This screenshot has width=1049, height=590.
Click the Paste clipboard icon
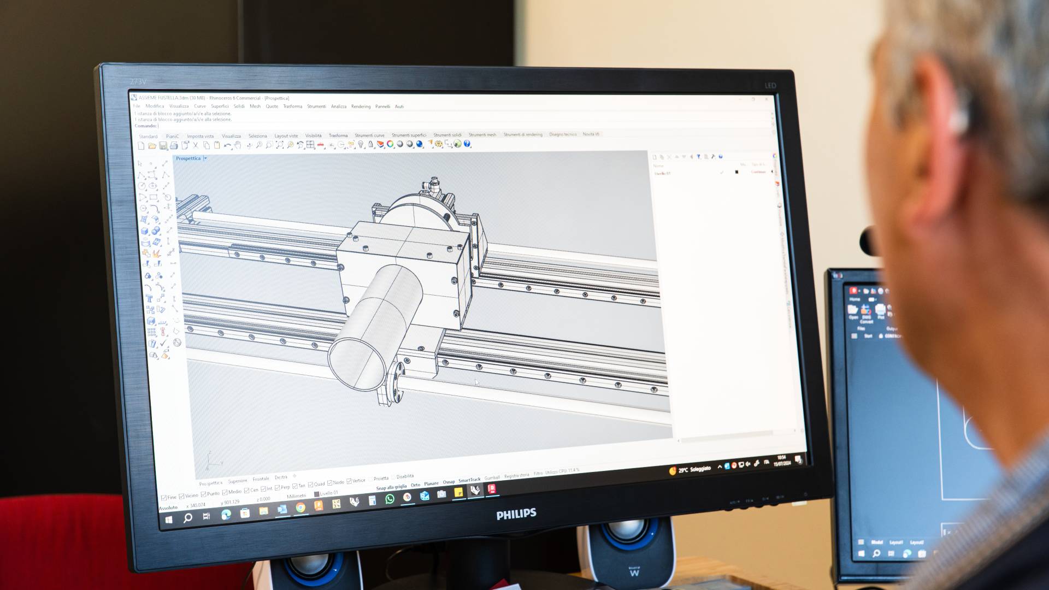click(x=217, y=145)
